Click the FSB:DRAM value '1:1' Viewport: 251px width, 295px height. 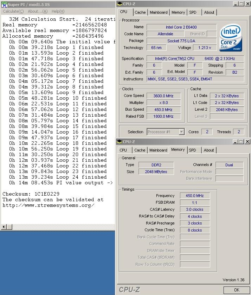[195, 203]
